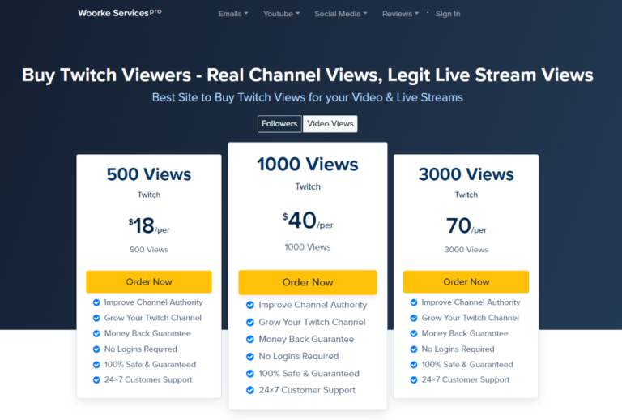Click checkmark icon beside Money Back Guarantee in 3000 Views card

(414, 333)
